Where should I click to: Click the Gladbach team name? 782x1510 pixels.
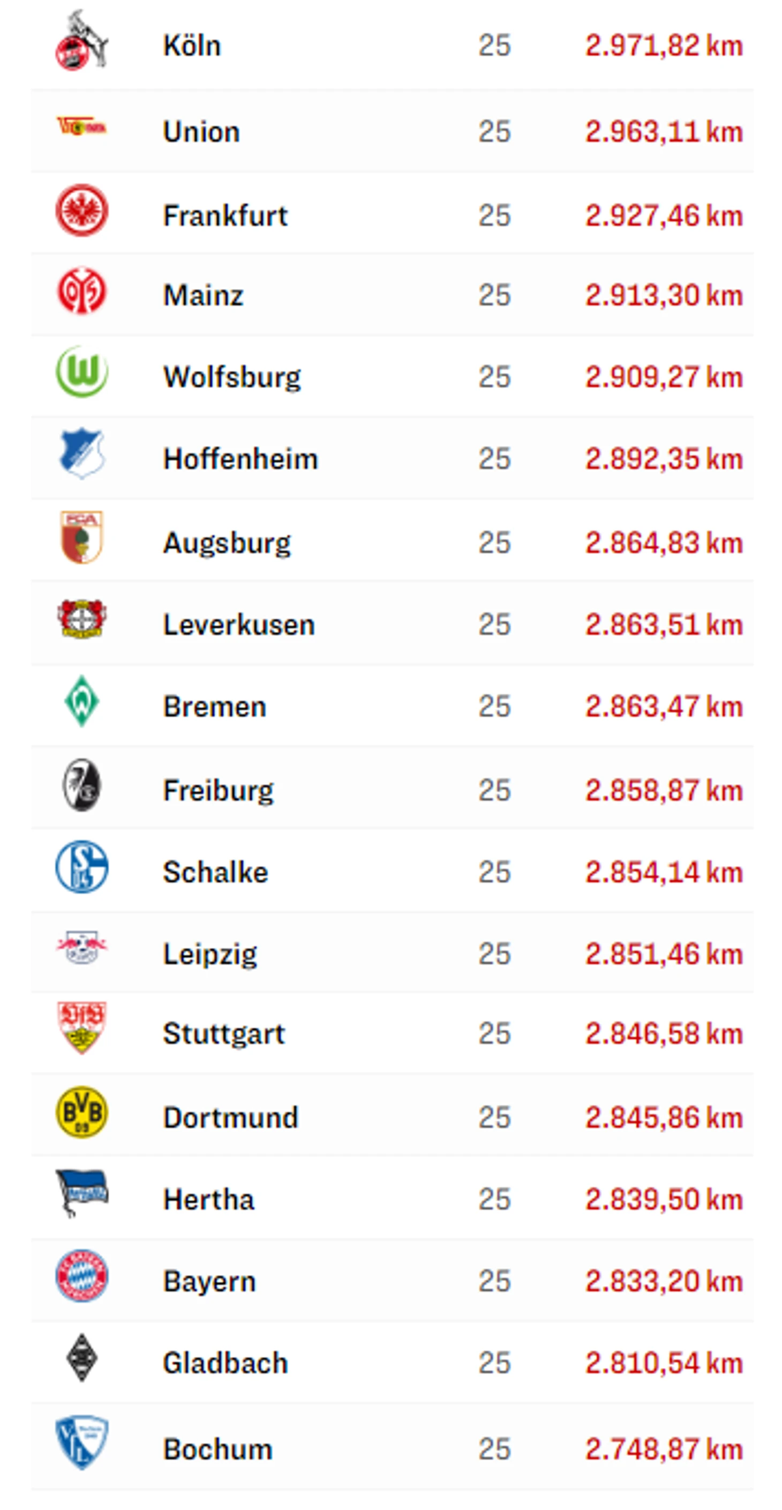pos(225,1363)
